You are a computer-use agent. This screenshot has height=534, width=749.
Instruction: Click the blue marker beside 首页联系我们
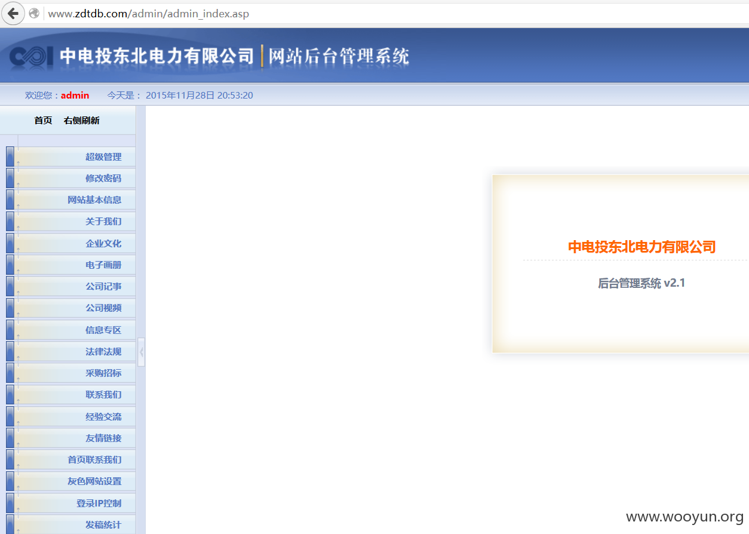click(x=10, y=459)
